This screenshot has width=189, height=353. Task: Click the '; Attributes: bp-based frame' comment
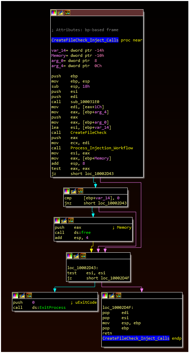(85, 30)
